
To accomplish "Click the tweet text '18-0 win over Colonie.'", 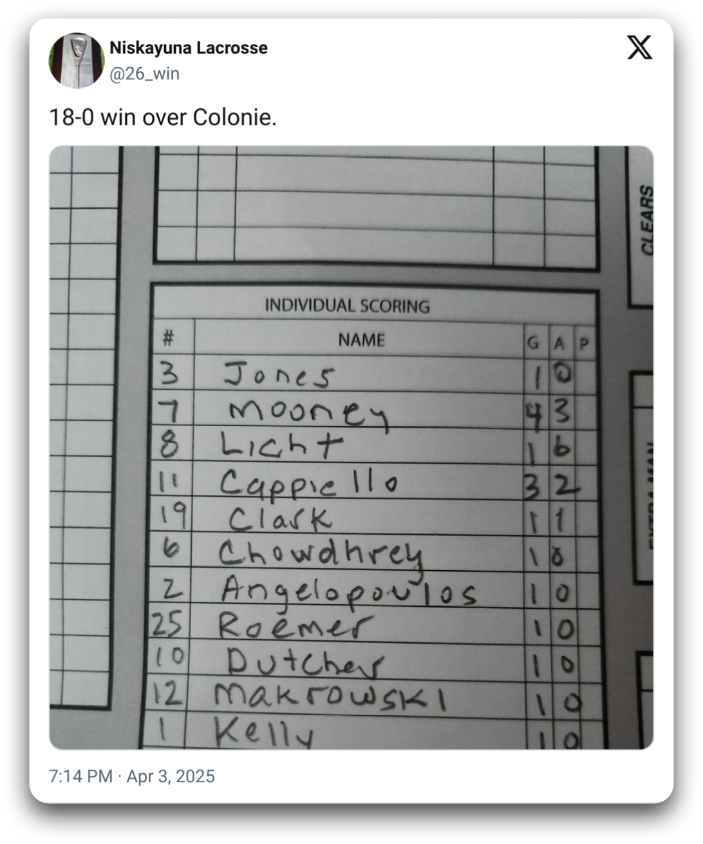I will [163, 119].
